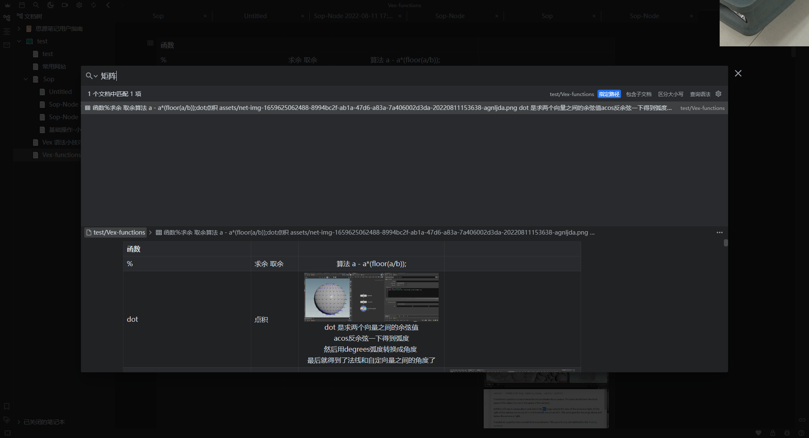809x438 pixels.
Task: Open the inbox dock icon
Action: 7,45
